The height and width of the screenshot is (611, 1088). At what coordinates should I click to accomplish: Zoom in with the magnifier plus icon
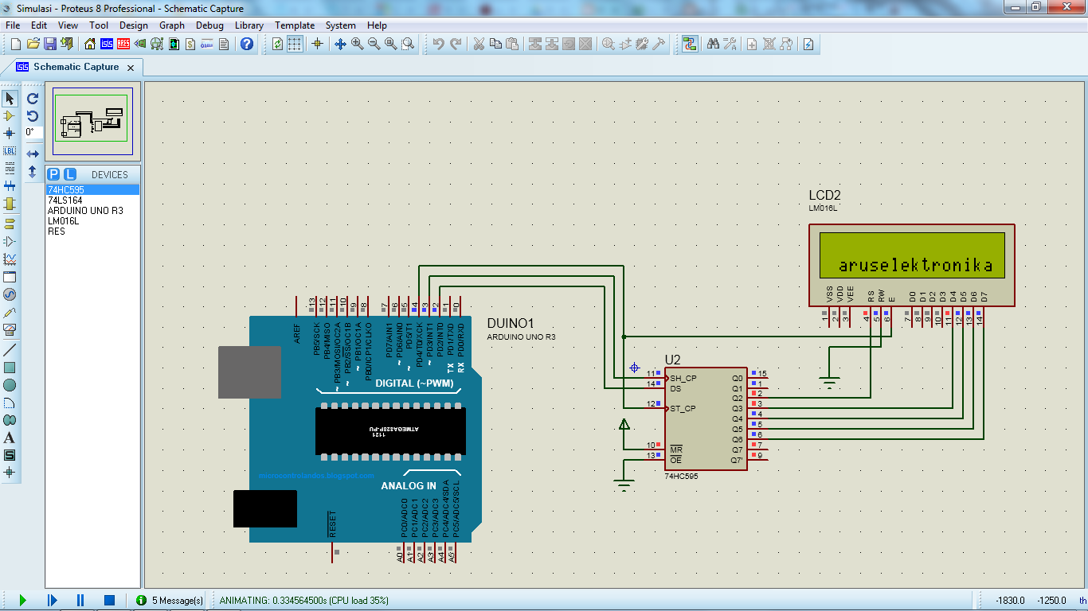click(x=357, y=44)
